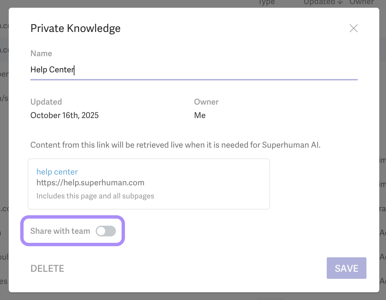Click the Owner value Me
Viewport: 386px width, 300px height.
(x=200, y=115)
